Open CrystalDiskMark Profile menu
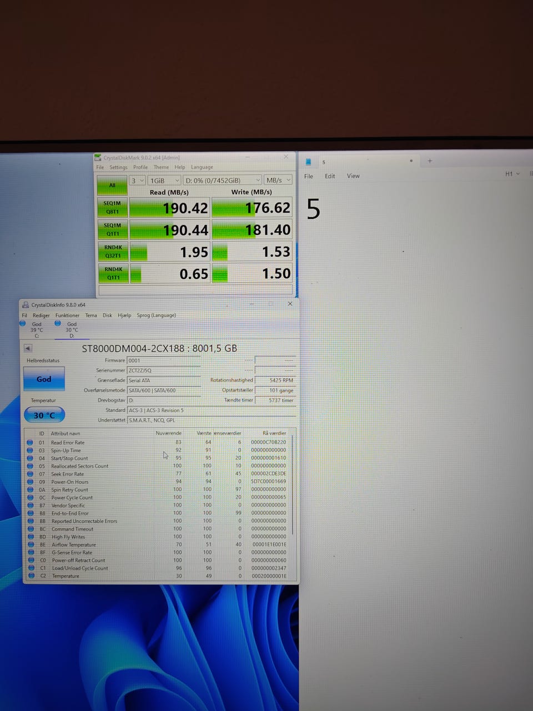Screen dimensions: 533x711 (140, 167)
